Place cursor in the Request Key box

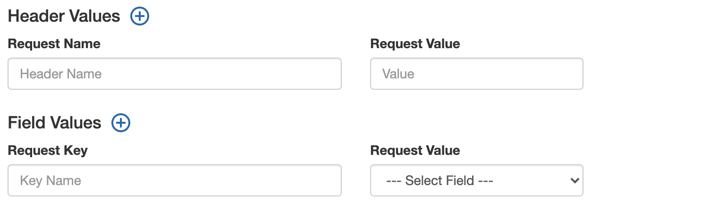[175, 180]
